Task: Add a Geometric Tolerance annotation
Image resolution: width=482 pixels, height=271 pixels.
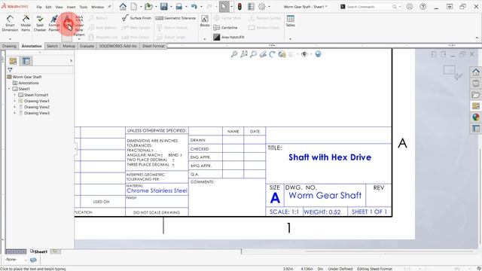Action: coord(175,18)
